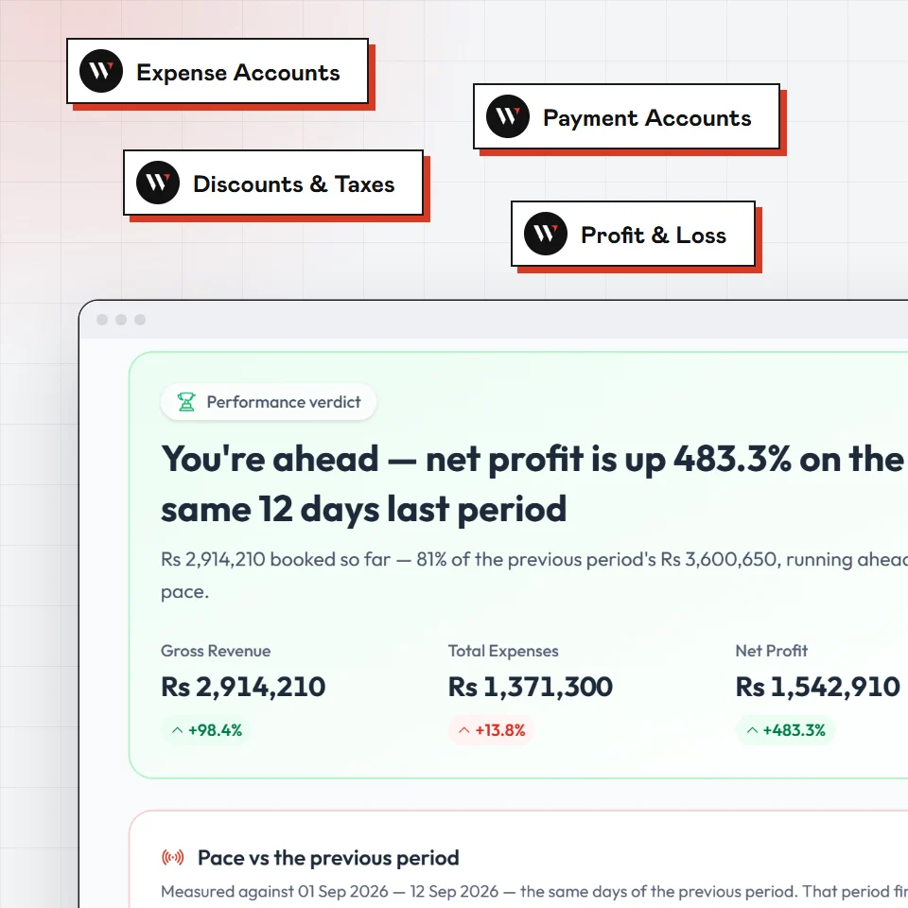
Task: Click the first window control dot
Action: point(102,320)
